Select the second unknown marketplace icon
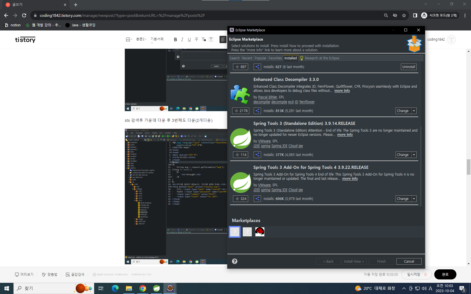 [x=247, y=232]
